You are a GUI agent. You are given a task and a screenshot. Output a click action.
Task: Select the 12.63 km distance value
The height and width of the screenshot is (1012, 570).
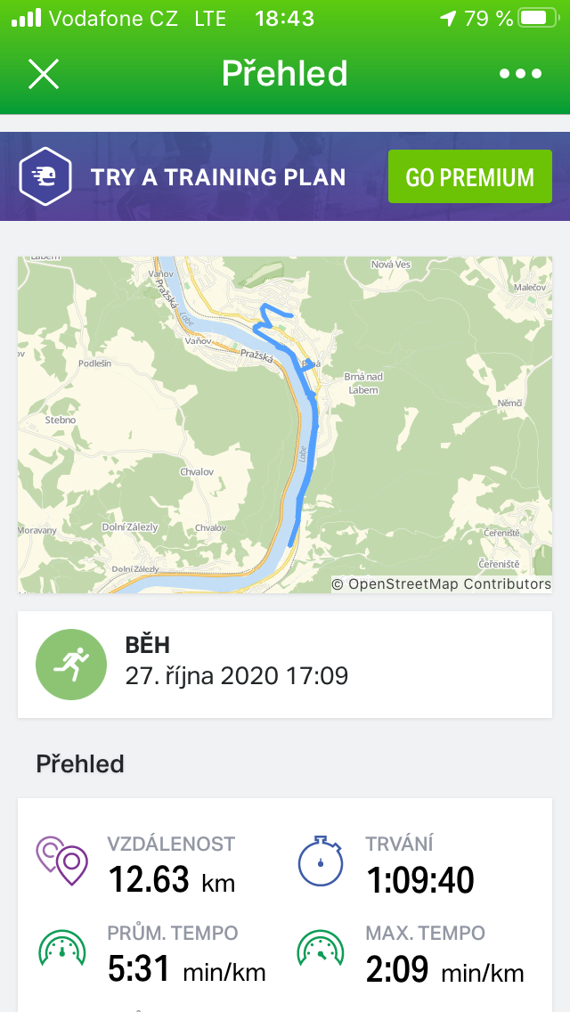[171, 880]
